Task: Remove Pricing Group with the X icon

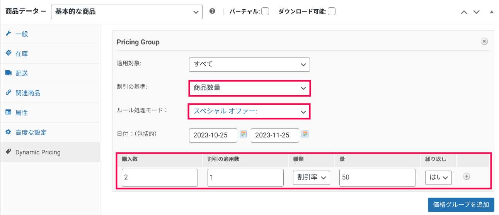Action: coord(484,41)
